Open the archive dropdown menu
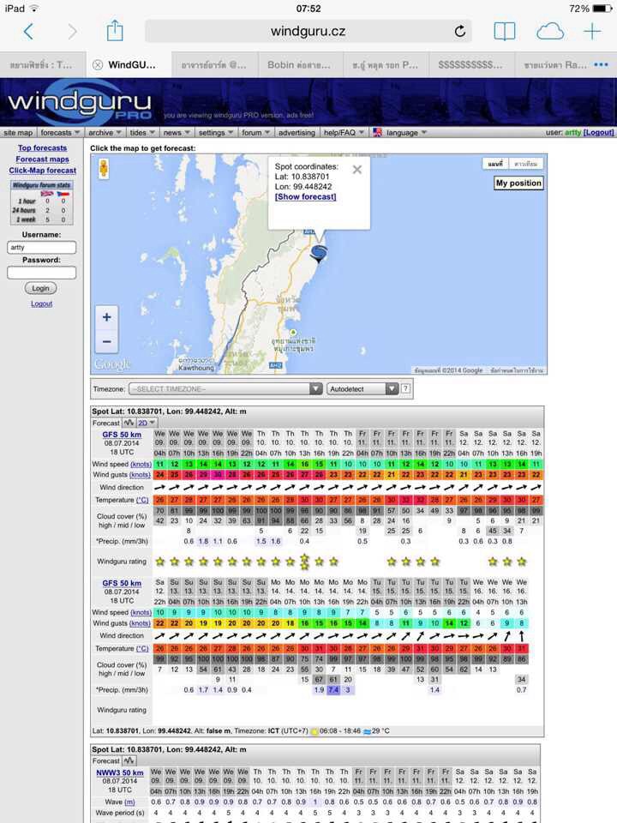Viewport: 617px width, 823px height. tap(105, 133)
